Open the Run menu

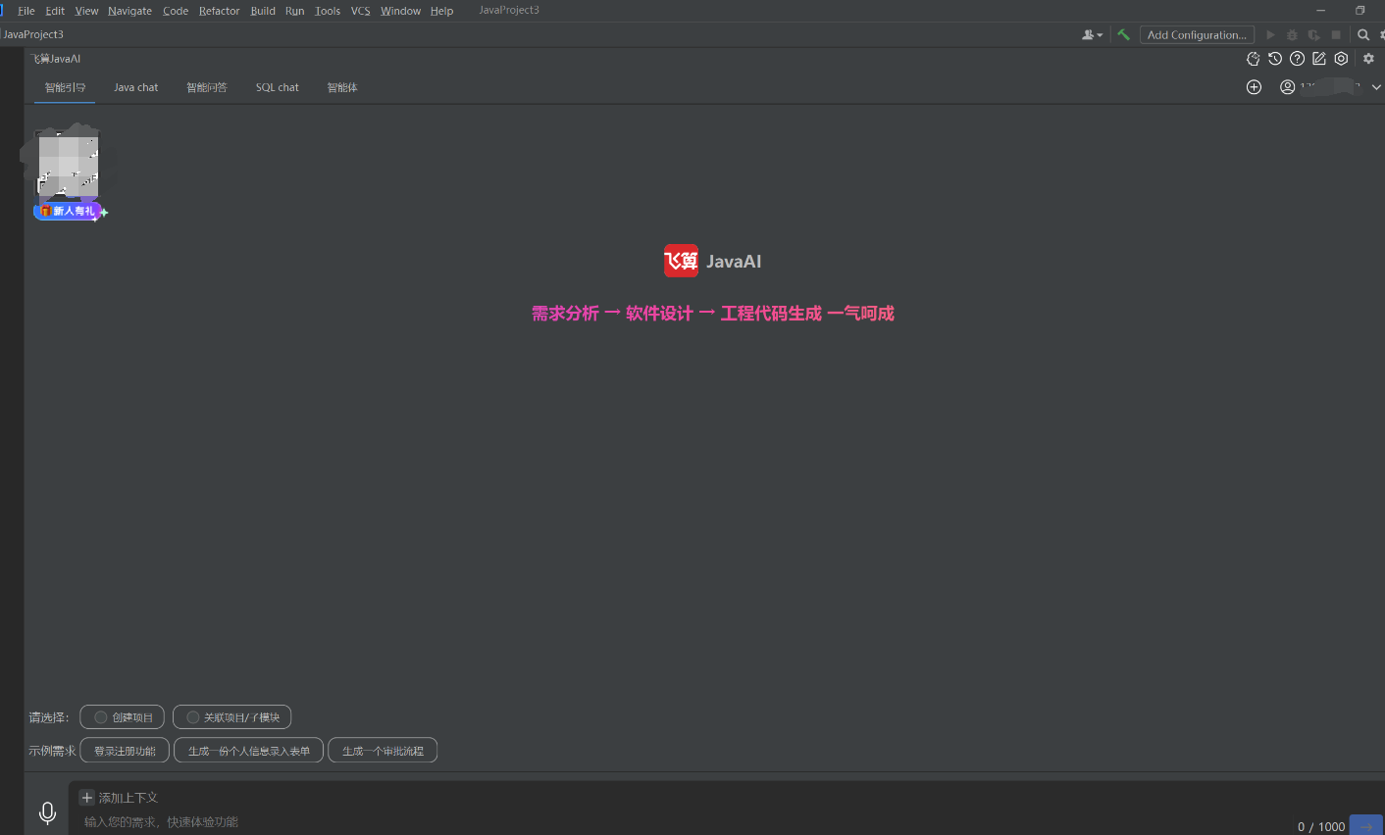click(x=294, y=11)
